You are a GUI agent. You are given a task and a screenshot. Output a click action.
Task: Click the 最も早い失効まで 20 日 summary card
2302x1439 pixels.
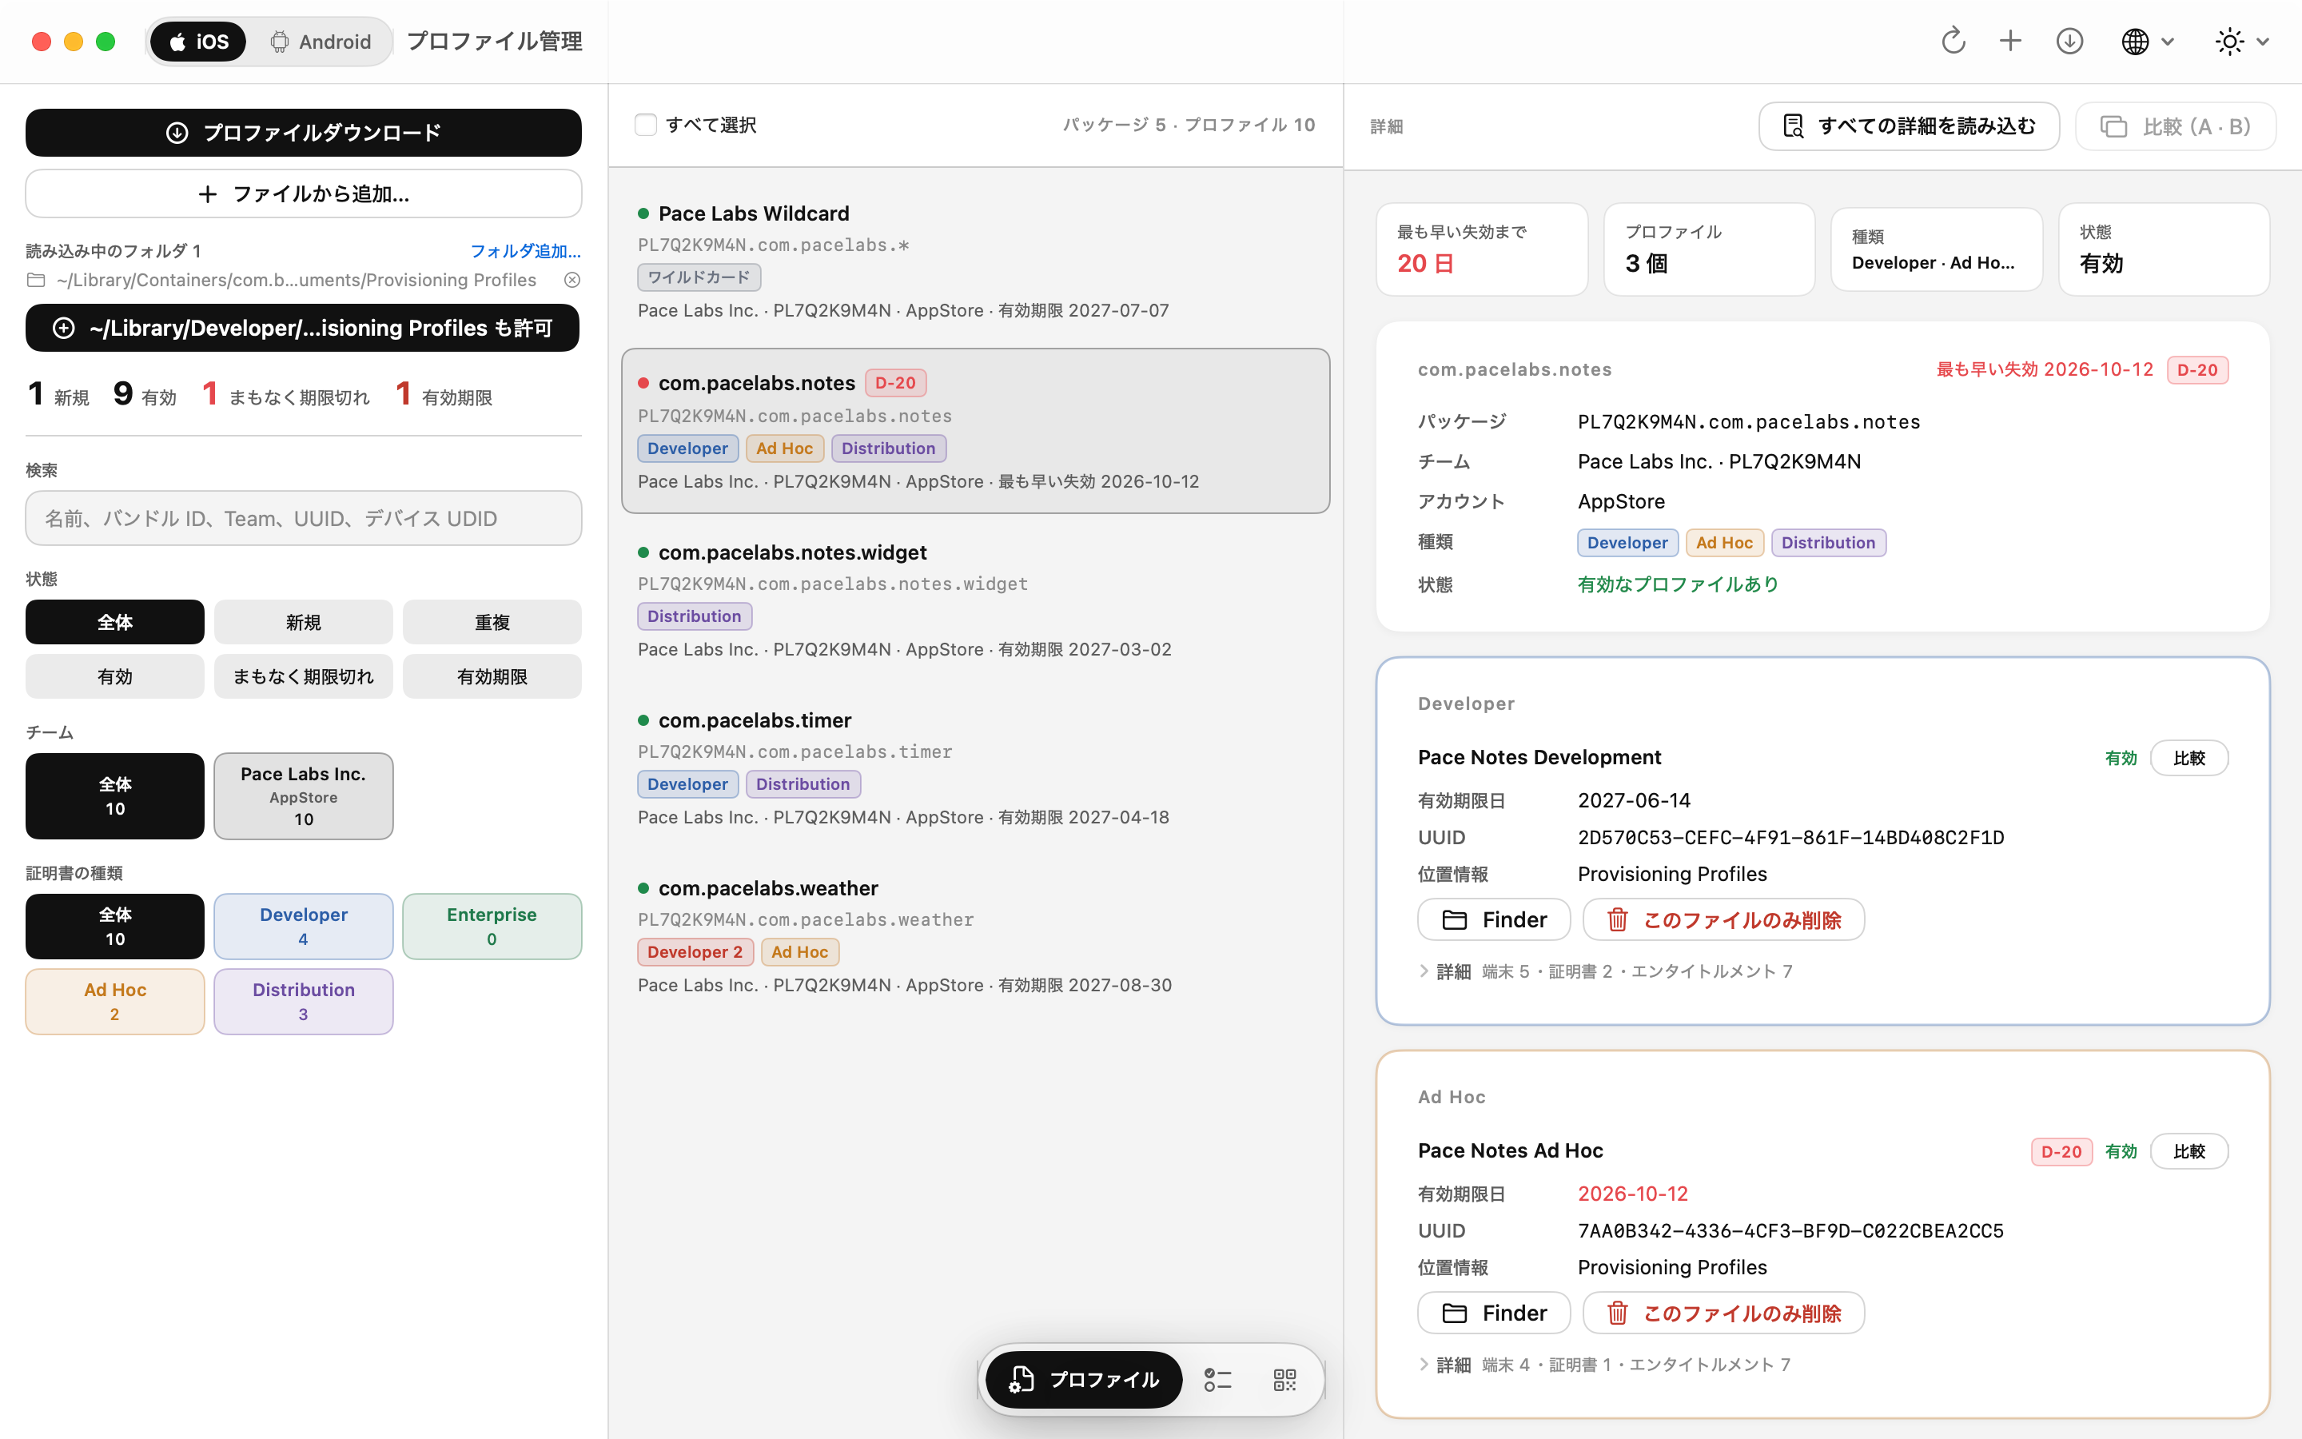click(1482, 249)
